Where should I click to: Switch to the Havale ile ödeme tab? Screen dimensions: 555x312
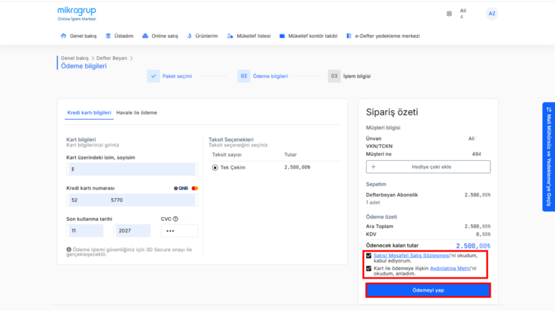tap(137, 113)
